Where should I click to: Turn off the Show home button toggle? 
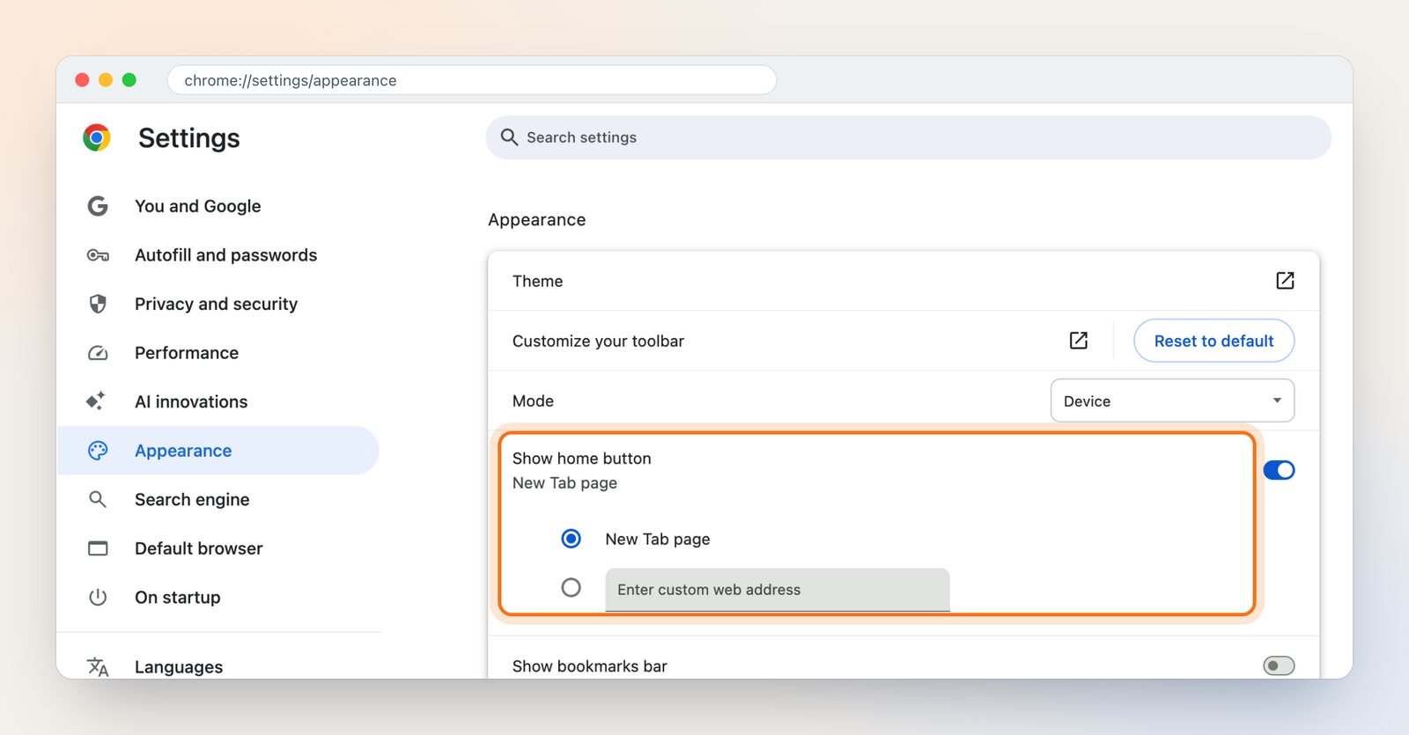1279,470
